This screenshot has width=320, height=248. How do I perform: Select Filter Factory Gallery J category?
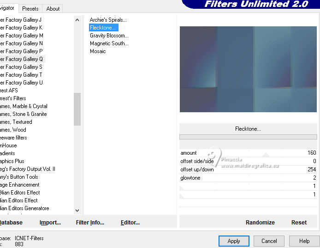21,20
